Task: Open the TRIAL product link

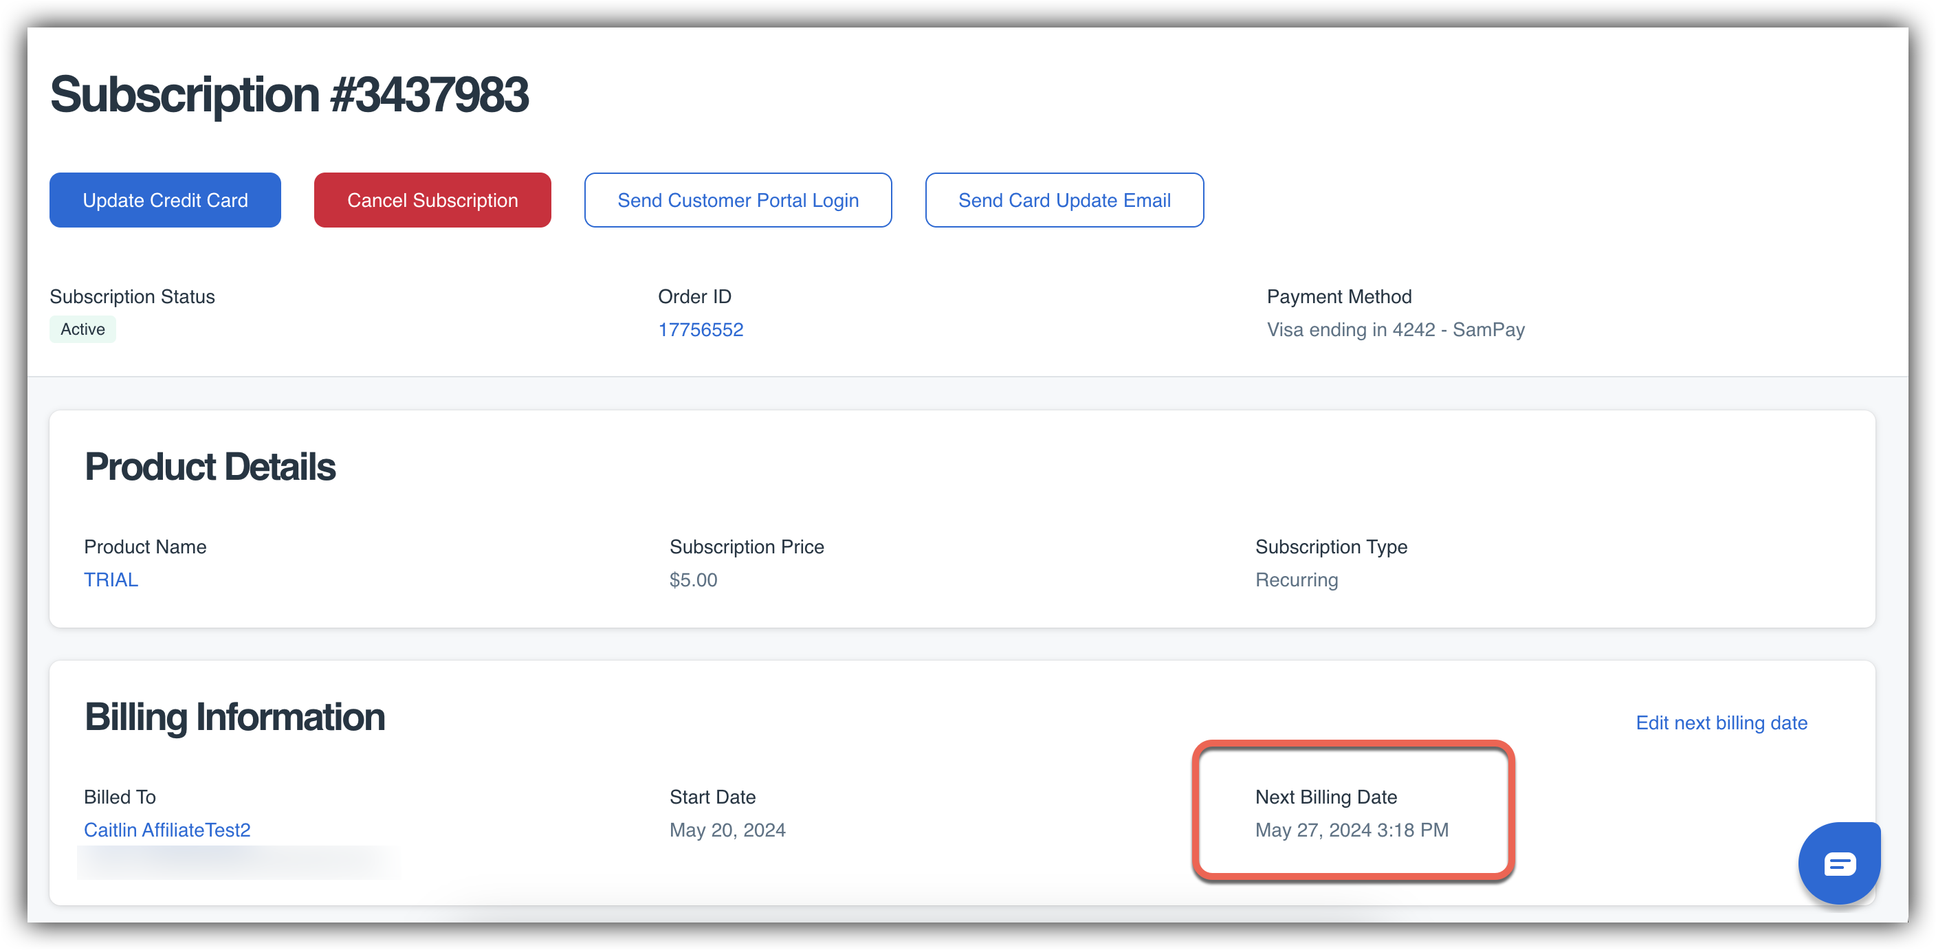Action: (x=111, y=579)
